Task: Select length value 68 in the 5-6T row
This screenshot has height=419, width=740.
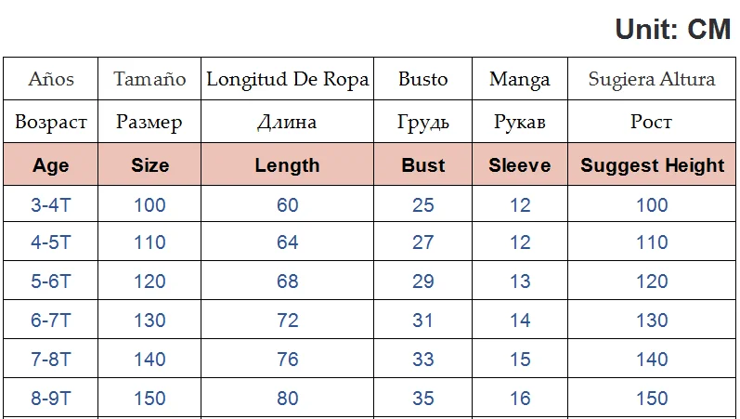Action: click(x=288, y=282)
